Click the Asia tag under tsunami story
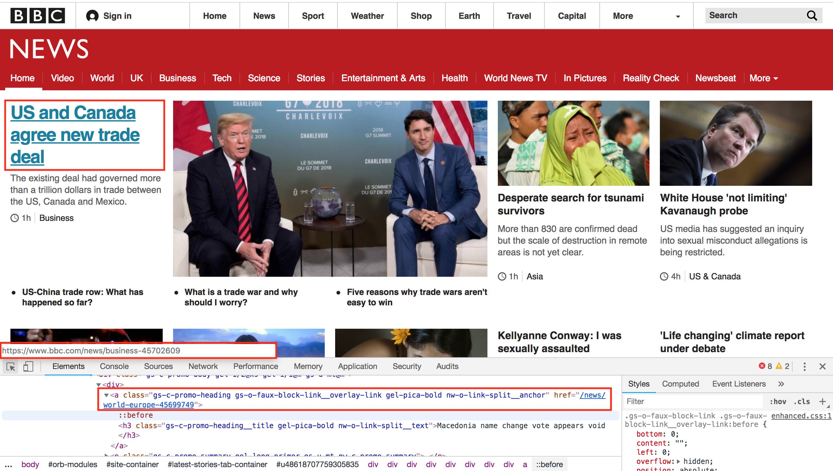 (535, 276)
